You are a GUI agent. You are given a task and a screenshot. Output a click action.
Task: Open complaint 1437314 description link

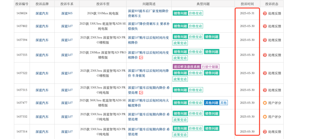click(149, 132)
